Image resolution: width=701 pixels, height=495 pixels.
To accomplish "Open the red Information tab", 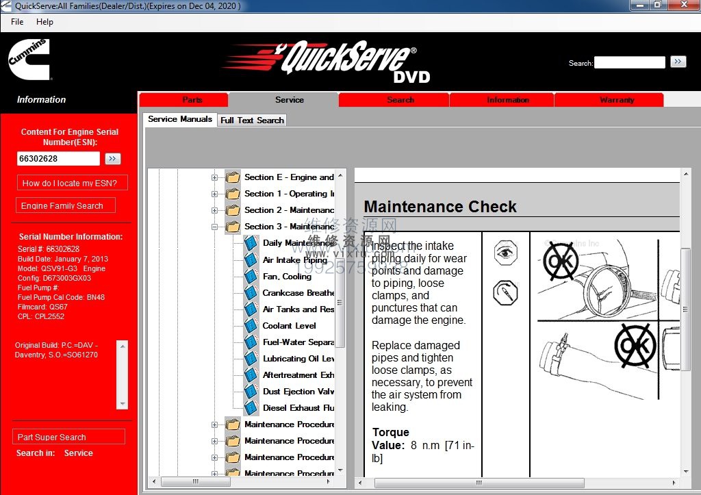I will click(x=502, y=100).
